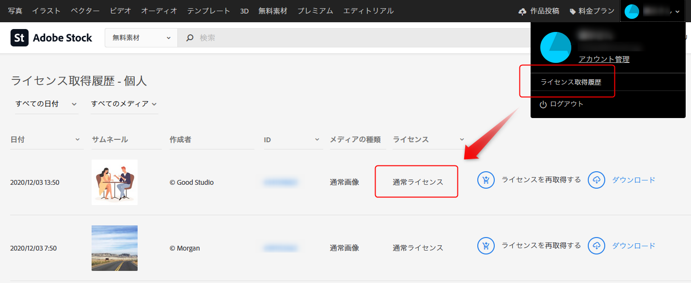Screen dimensions: 691x283
Task: Open the イラスト menu
Action: [47, 11]
